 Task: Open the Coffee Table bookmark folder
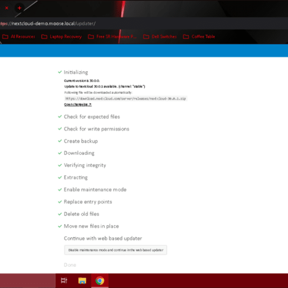(199, 36)
